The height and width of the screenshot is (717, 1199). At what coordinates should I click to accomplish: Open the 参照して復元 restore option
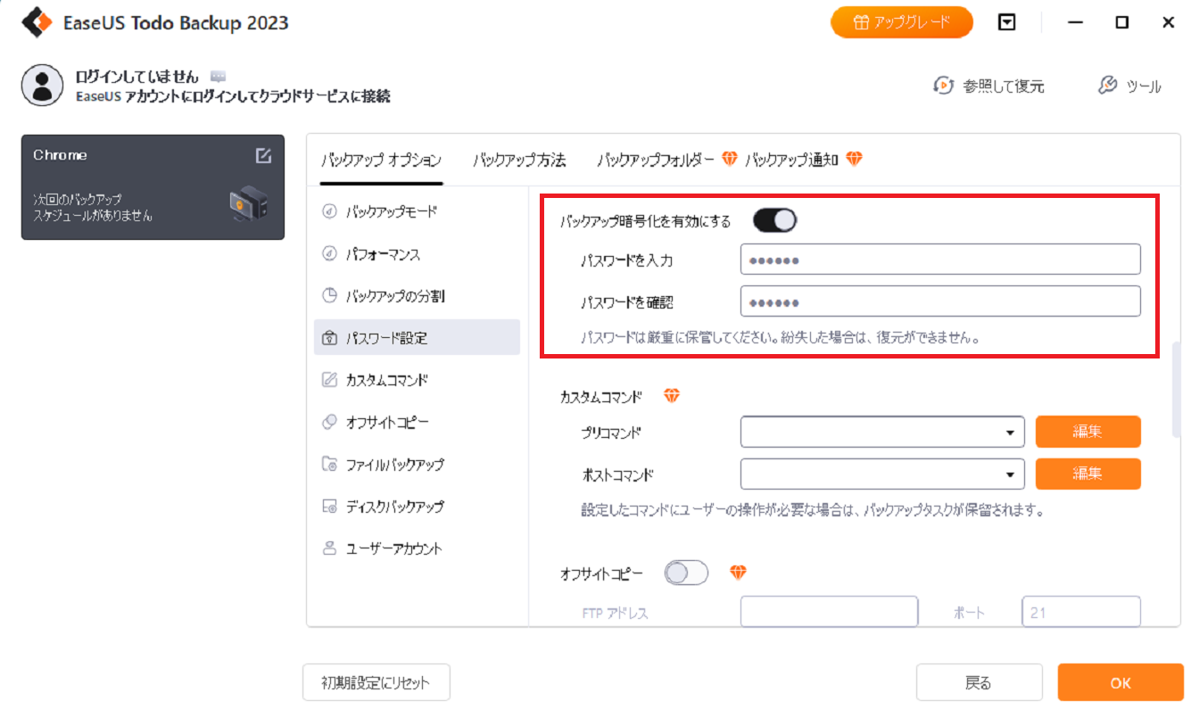point(988,86)
